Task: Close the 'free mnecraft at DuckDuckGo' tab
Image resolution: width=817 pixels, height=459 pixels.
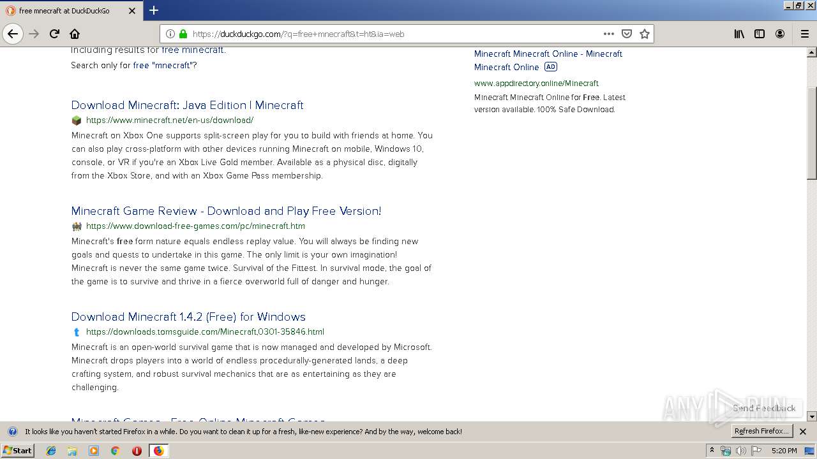Action: point(132,11)
